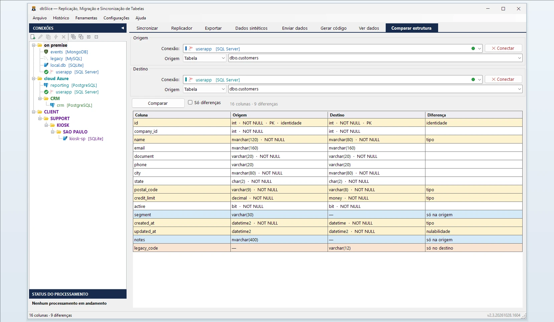554x322 pixels.
Task: Click the duplicate connection icon
Action: (48, 37)
